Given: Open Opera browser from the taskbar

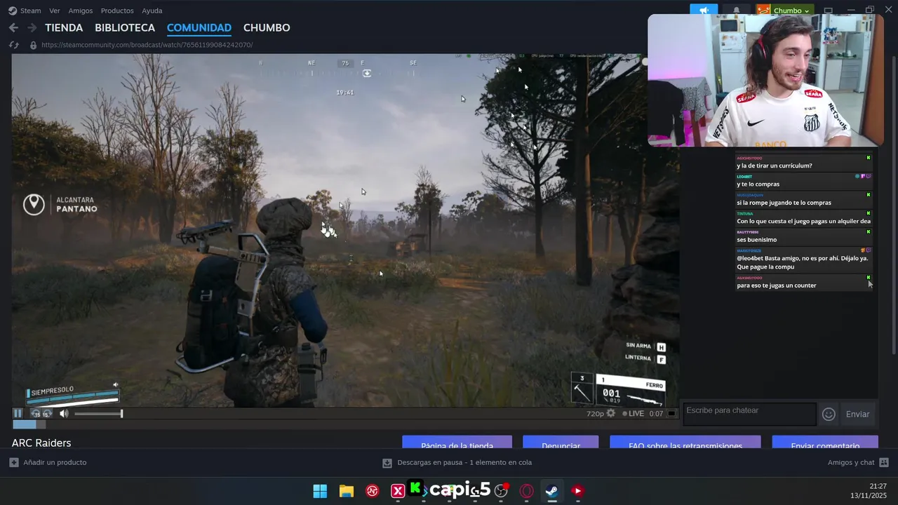Looking at the screenshot, I should (526, 491).
